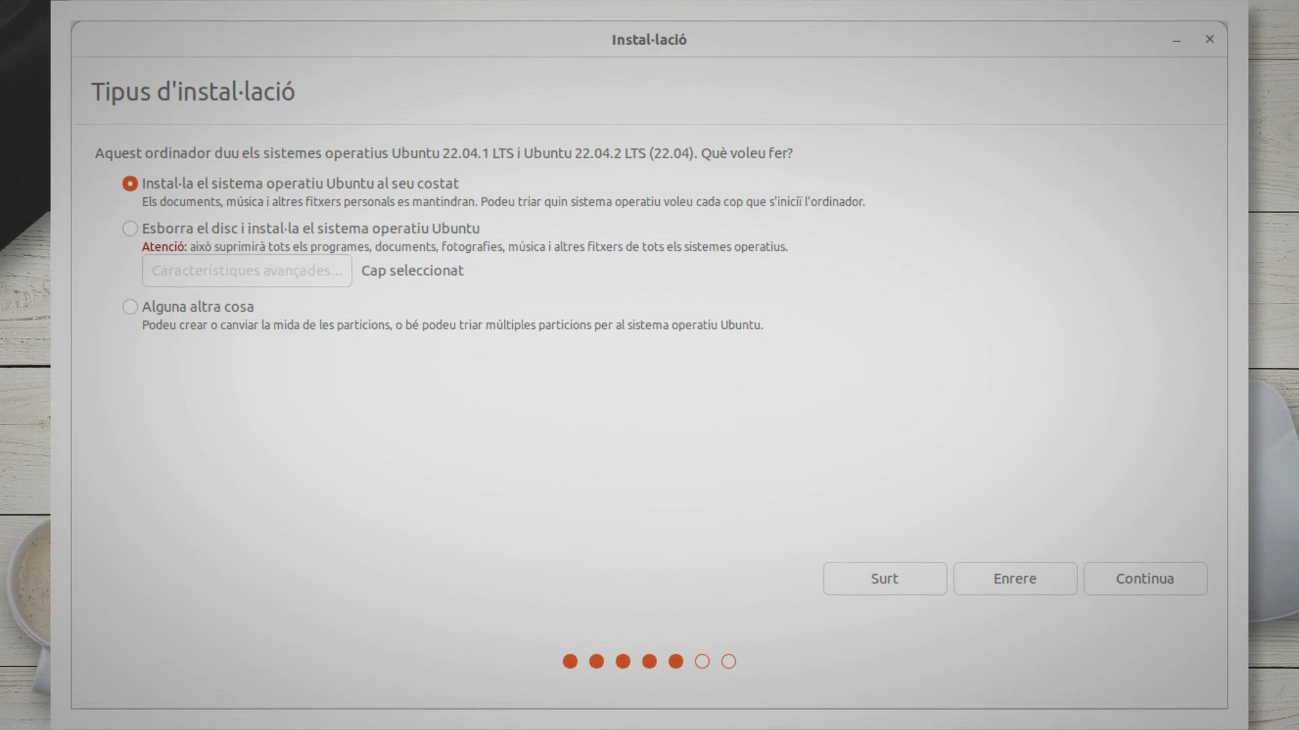Close the Instal·lació window

click(x=1210, y=39)
